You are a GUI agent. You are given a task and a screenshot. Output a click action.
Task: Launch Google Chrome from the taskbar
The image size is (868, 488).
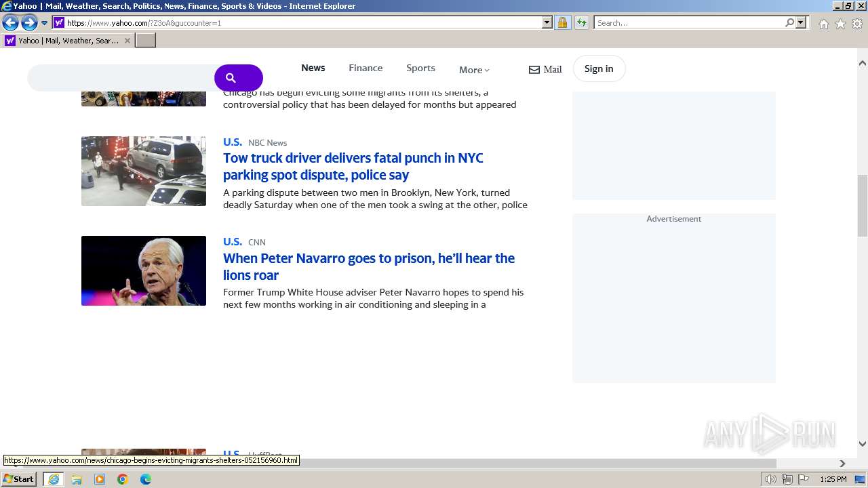(123, 479)
